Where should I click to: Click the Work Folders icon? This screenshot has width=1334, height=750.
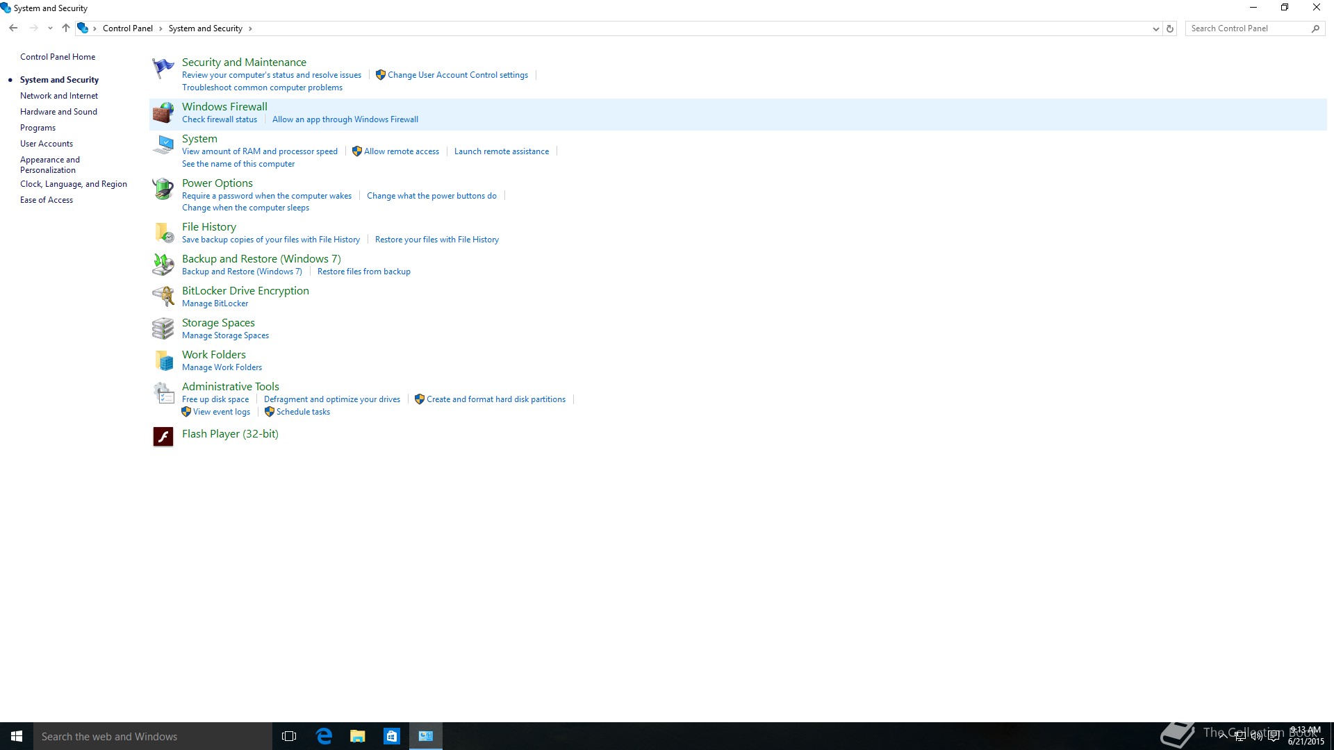pyautogui.click(x=163, y=360)
